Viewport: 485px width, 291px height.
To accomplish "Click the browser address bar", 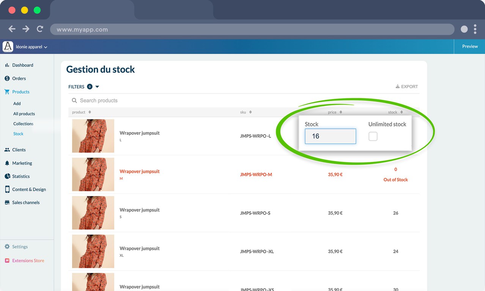I will pos(252,30).
